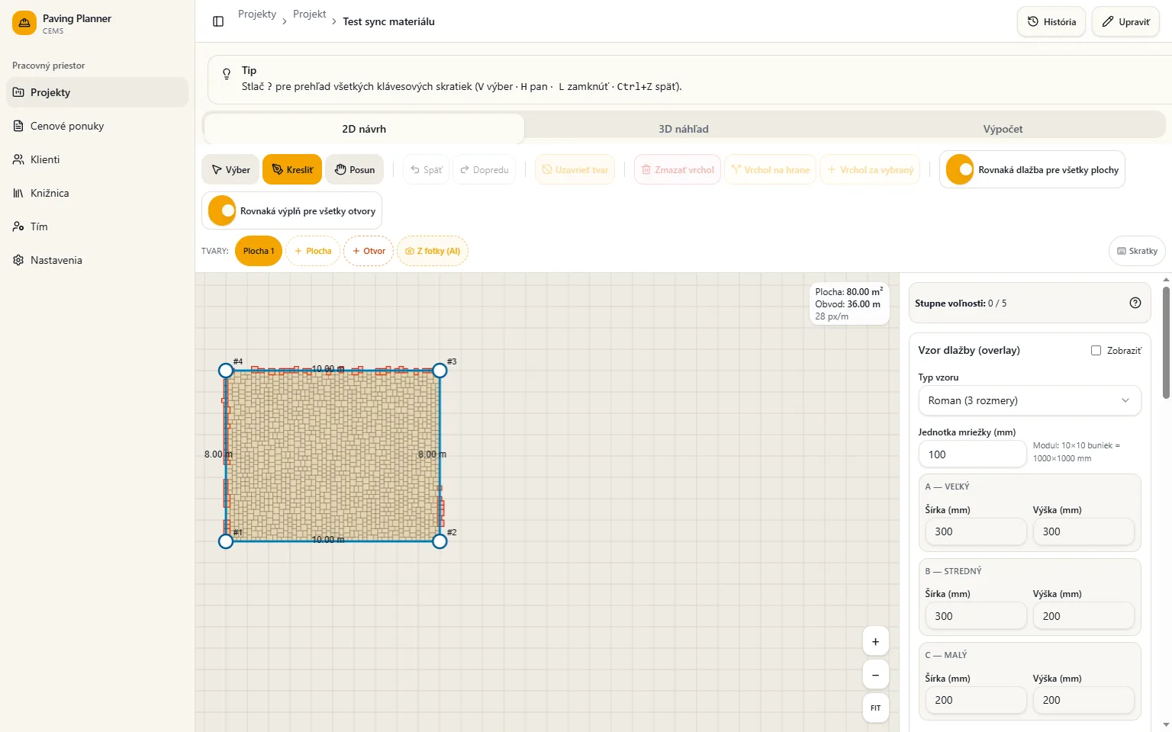Toggle Rovnaká výplň pre všetky otvory

pos(222,210)
